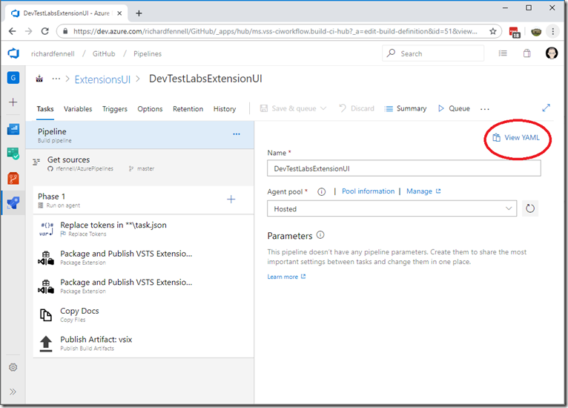Go back in browser history
The height and width of the screenshot is (408, 568).
13,31
